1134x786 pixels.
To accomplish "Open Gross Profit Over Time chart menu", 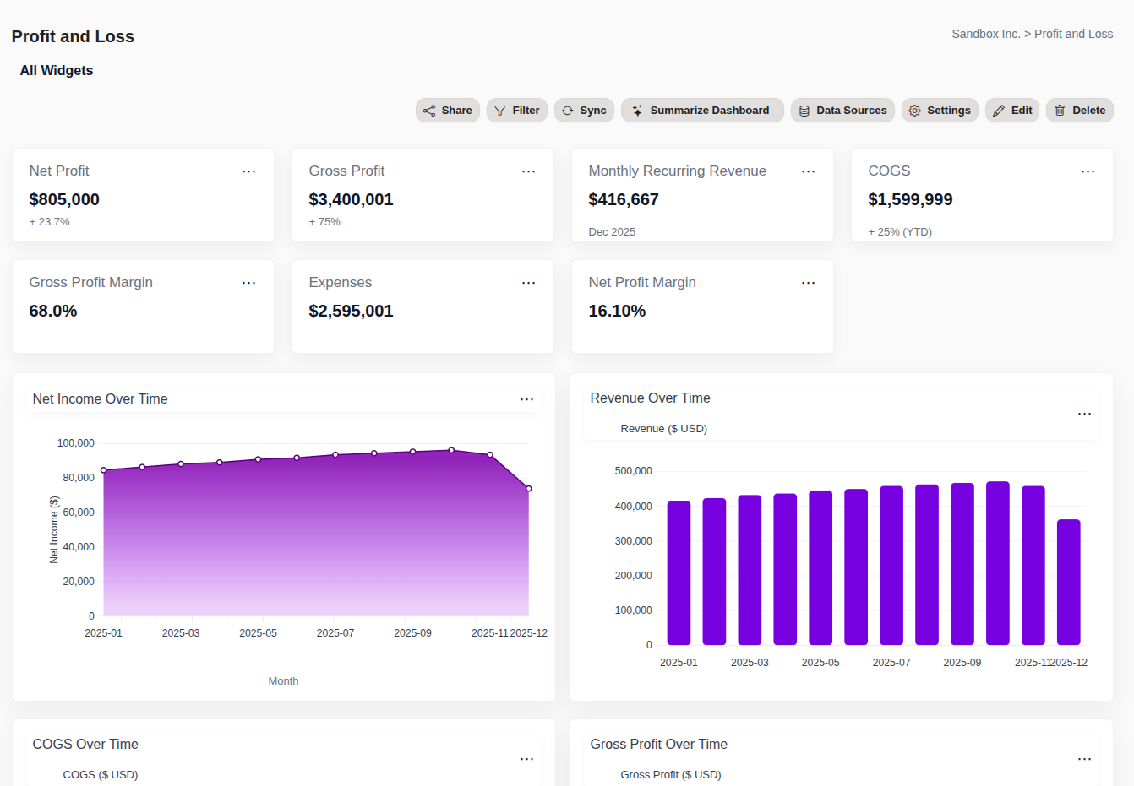I will point(1084,759).
